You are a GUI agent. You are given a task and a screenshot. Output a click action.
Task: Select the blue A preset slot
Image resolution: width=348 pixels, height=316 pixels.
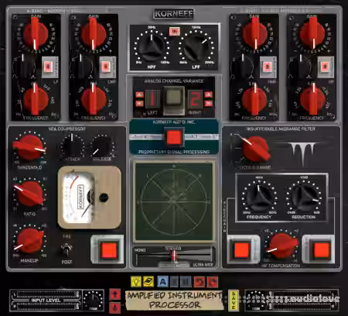pyautogui.click(x=162, y=282)
